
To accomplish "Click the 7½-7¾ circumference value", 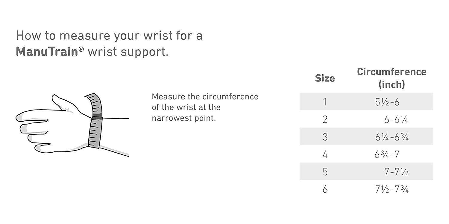I will tap(392, 189).
